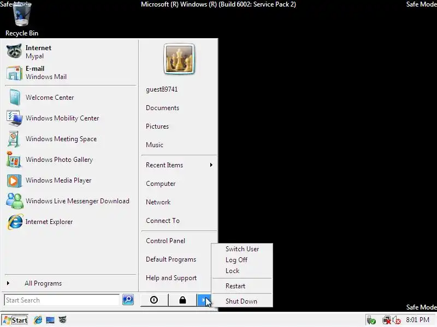
Task: Click the Windows Live Messenger Download icon
Action: click(14, 201)
